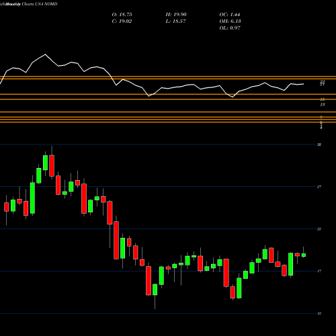The height and width of the screenshot is (336, 336).
Task: Click the low price value L: 18.57
Action: pos(176,22)
